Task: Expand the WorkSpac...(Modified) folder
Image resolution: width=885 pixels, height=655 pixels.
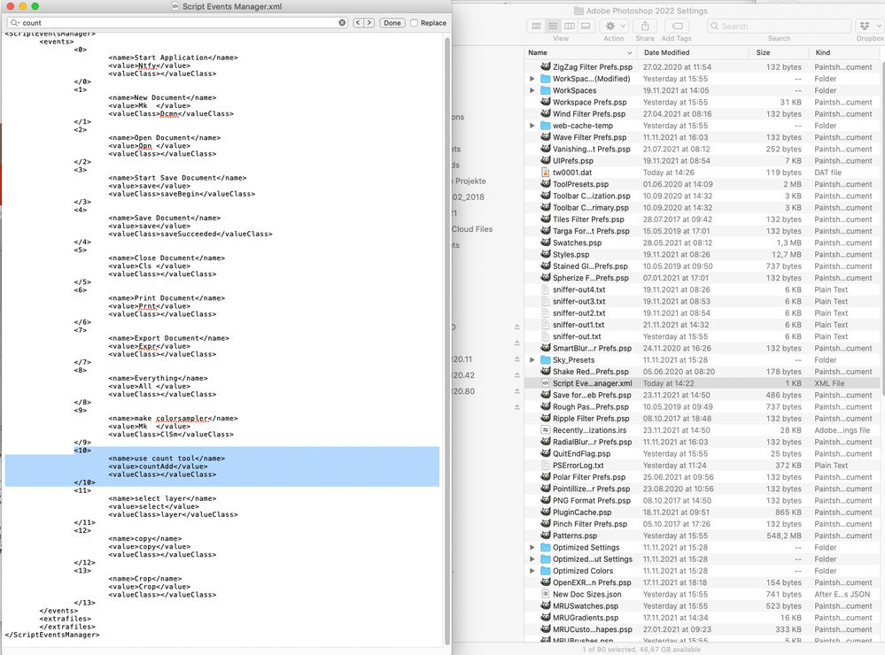Action: click(x=532, y=79)
